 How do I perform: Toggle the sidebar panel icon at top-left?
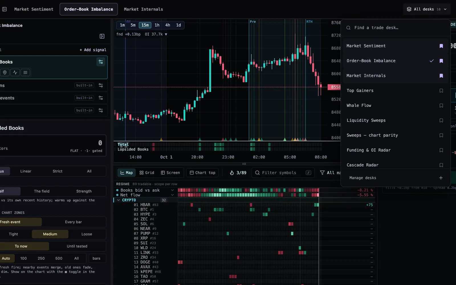tap(5, 9)
